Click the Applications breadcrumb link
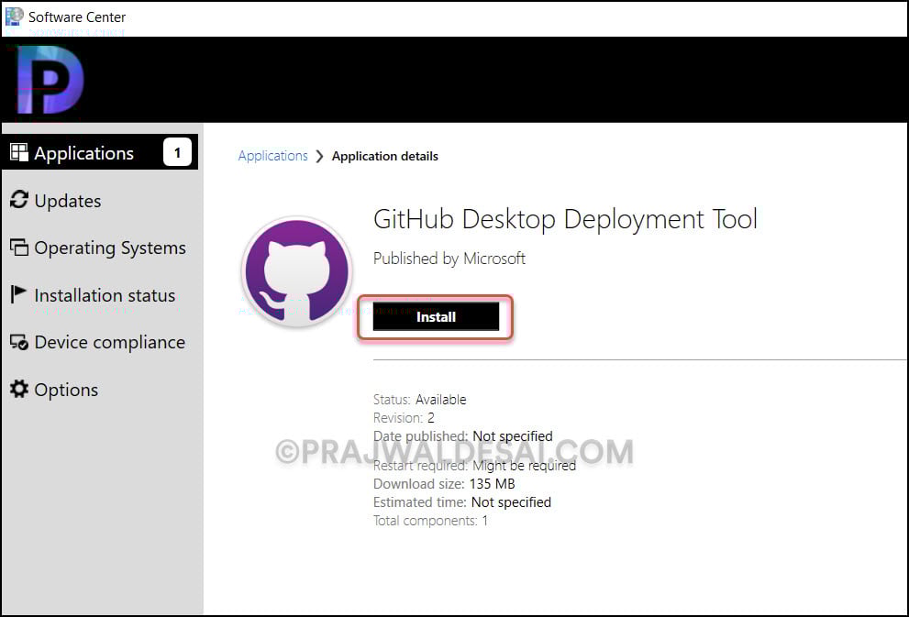 pyautogui.click(x=273, y=156)
